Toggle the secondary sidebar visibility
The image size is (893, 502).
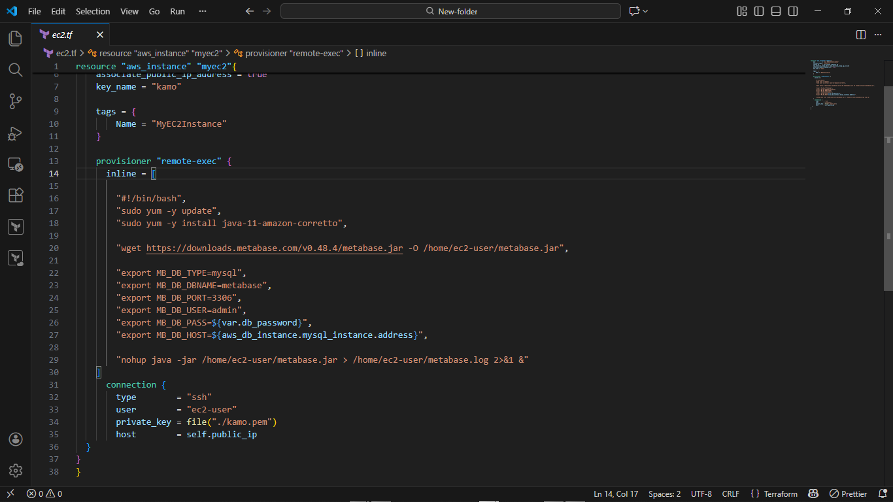[792, 11]
